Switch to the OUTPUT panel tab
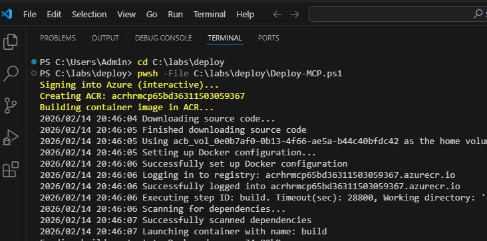 [105, 38]
